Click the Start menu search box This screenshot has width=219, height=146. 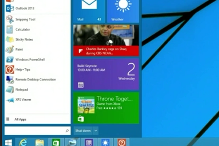38,131
